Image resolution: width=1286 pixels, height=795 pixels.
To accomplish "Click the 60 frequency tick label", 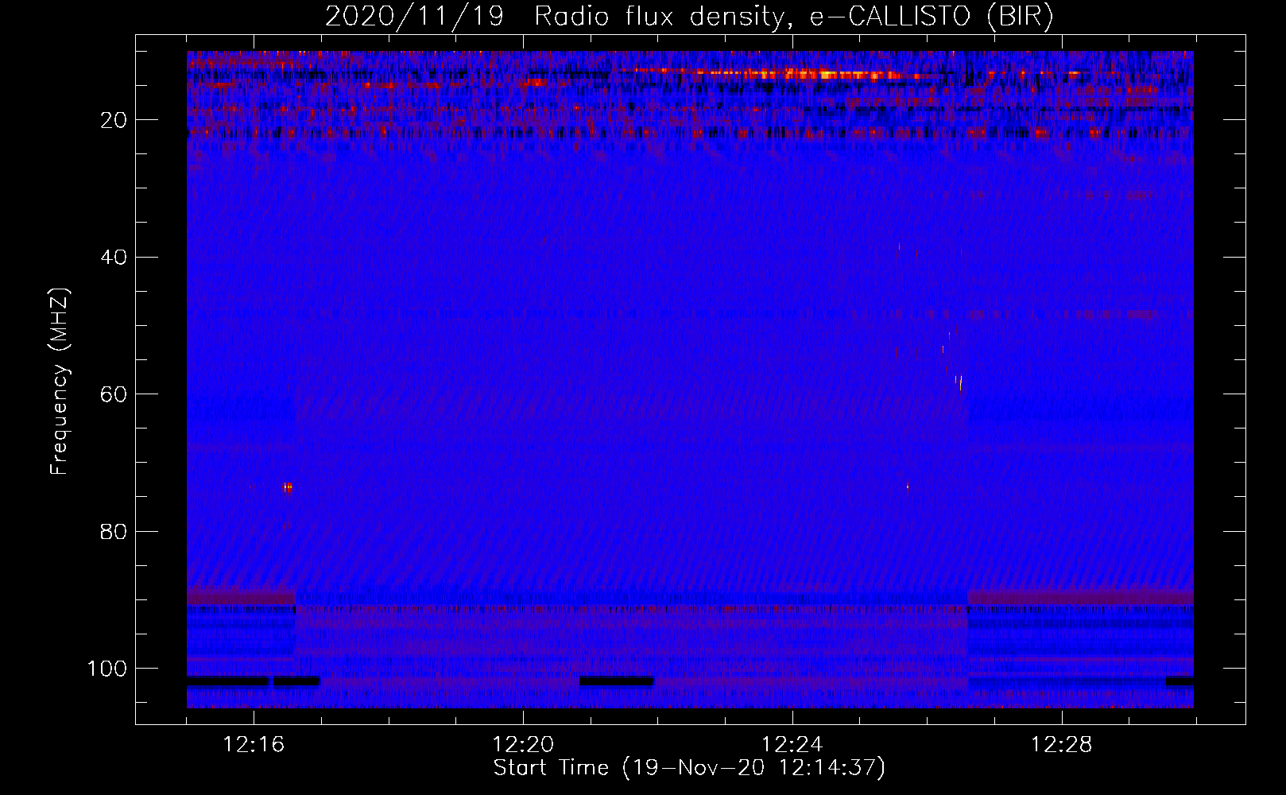I will (114, 394).
